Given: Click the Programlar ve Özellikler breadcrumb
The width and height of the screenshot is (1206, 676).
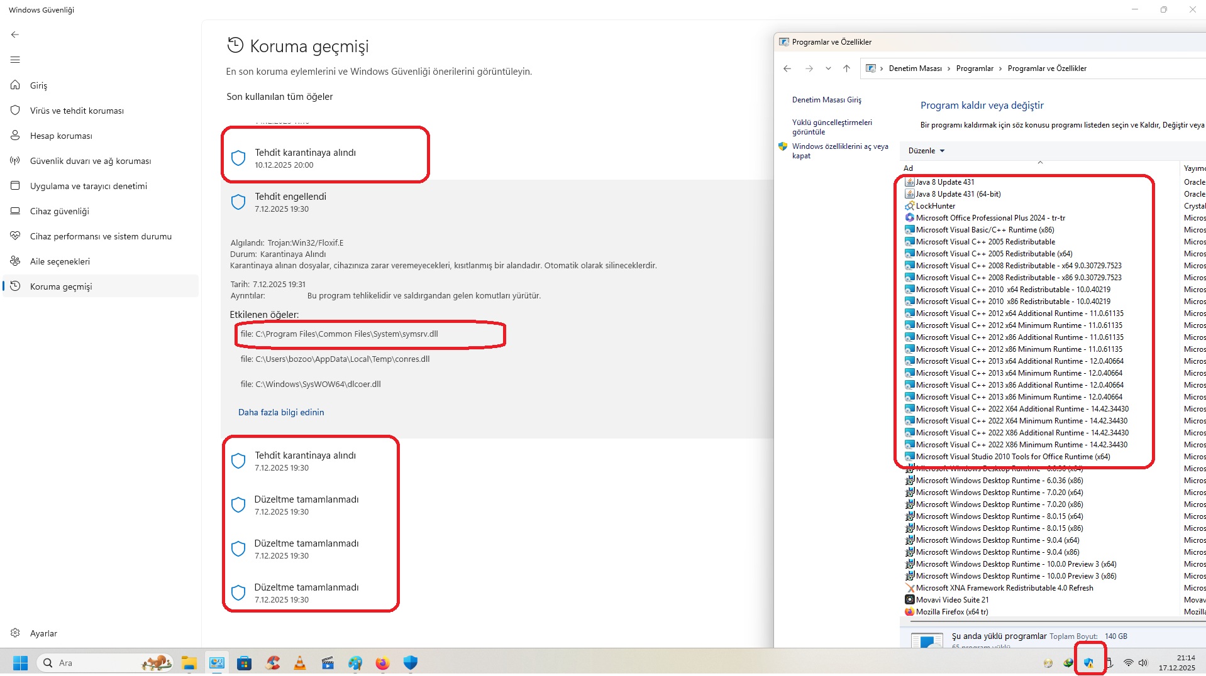Looking at the screenshot, I should [1047, 68].
